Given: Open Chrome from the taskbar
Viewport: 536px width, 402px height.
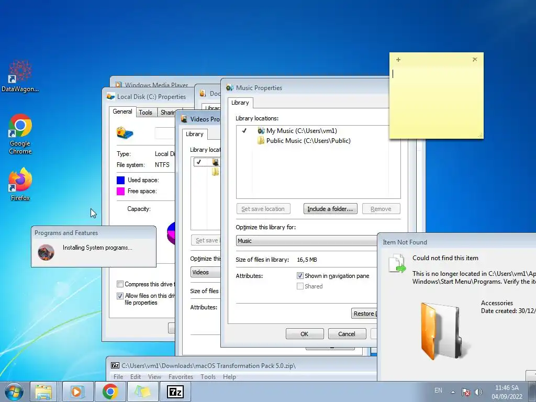Looking at the screenshot, I should click(x=110, y=392).
